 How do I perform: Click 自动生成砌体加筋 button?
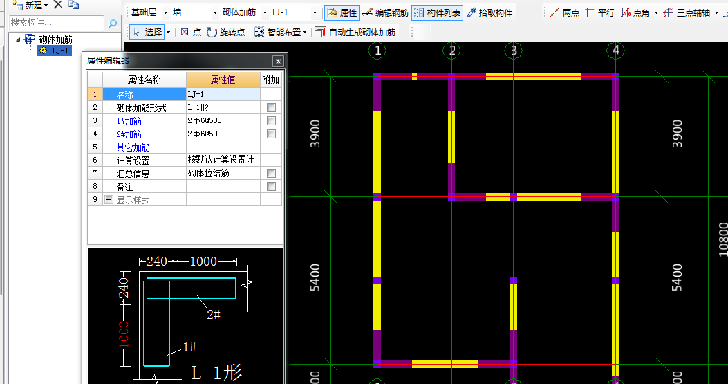(x=355, y=32)
